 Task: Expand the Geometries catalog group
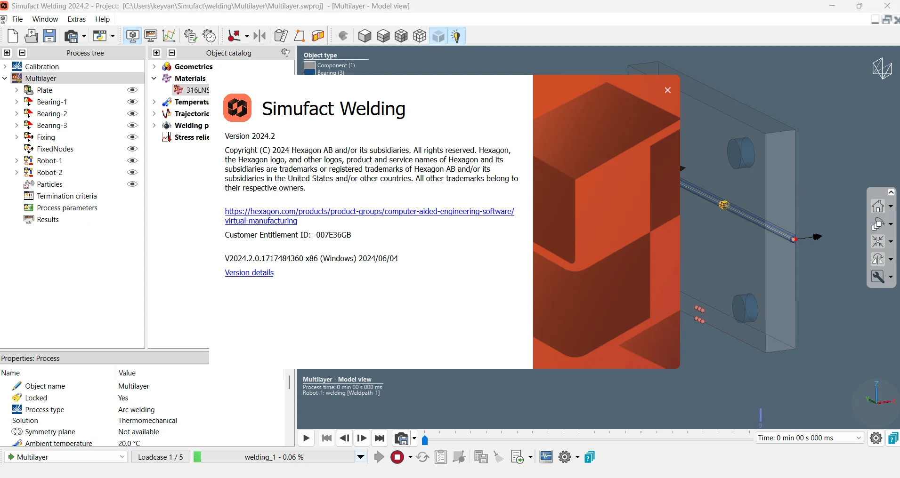pos(154,66)
